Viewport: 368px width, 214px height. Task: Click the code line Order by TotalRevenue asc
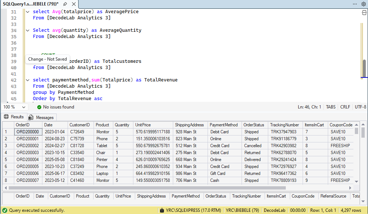[68, 99]
